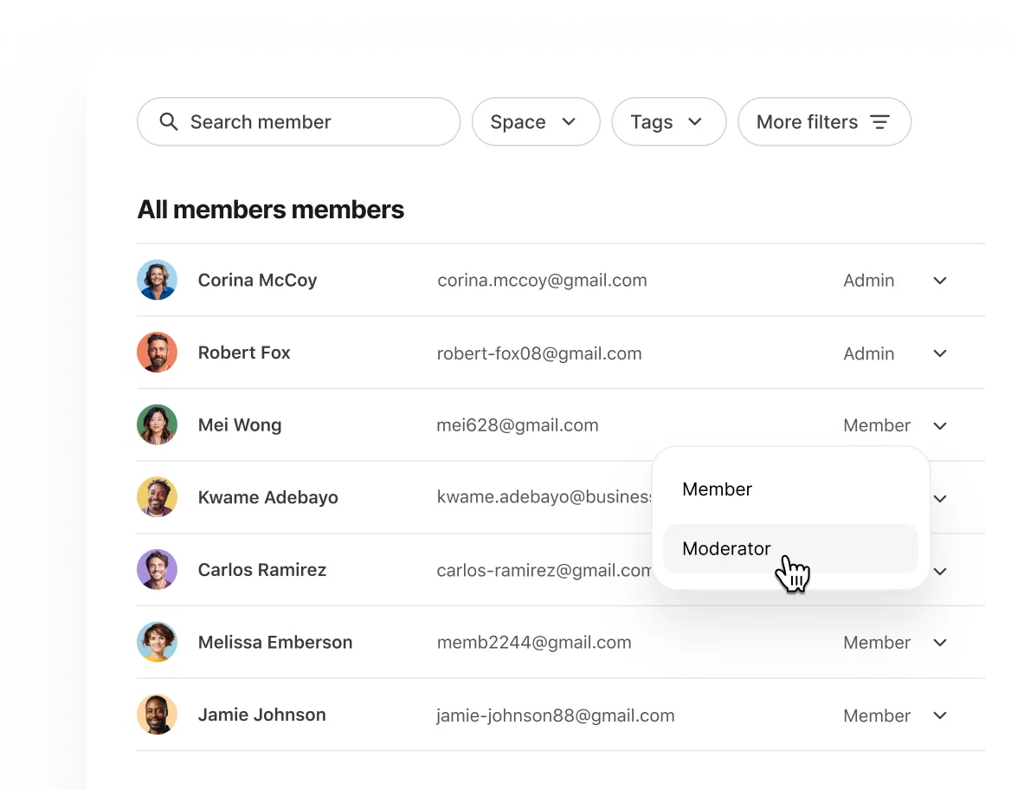Screen dimensions: 1011x790
Task: Click the search magnifier icon
Action: point(168,121)
